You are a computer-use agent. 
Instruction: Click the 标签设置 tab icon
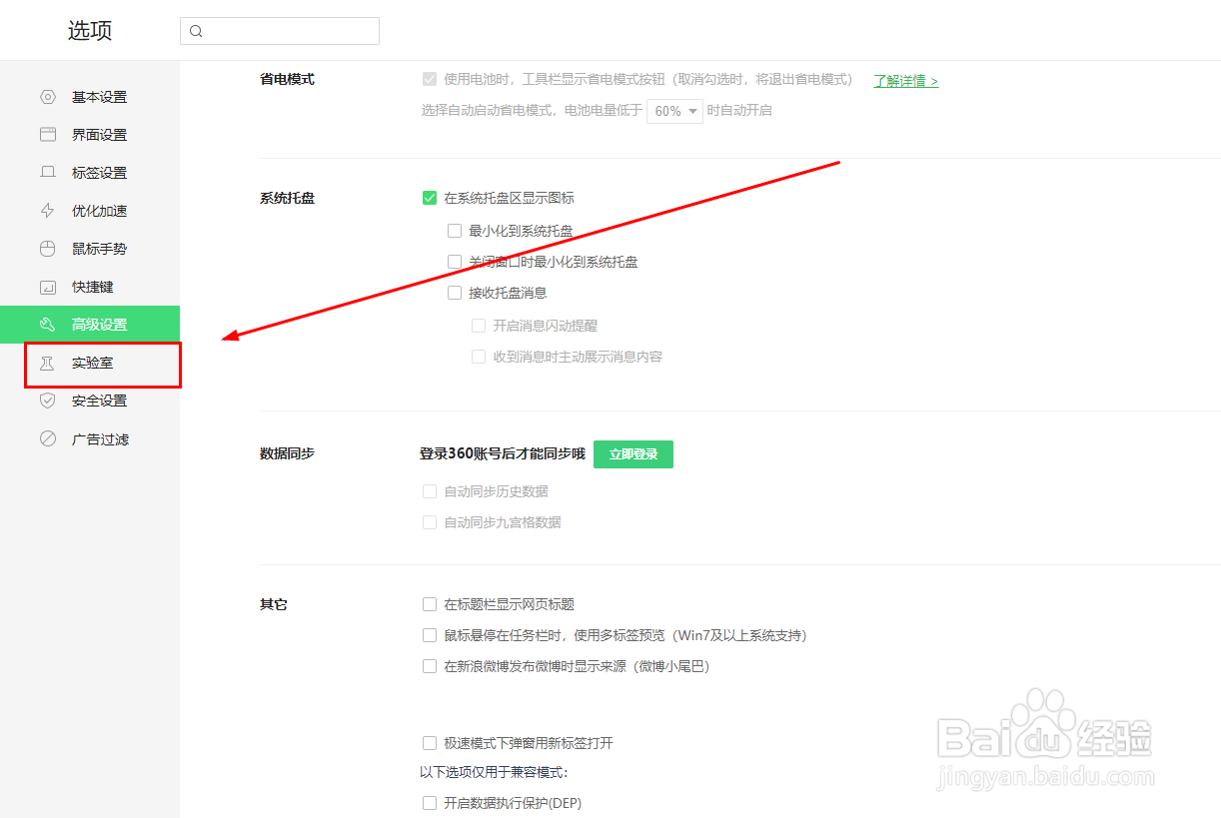click(x=47, y=173)
